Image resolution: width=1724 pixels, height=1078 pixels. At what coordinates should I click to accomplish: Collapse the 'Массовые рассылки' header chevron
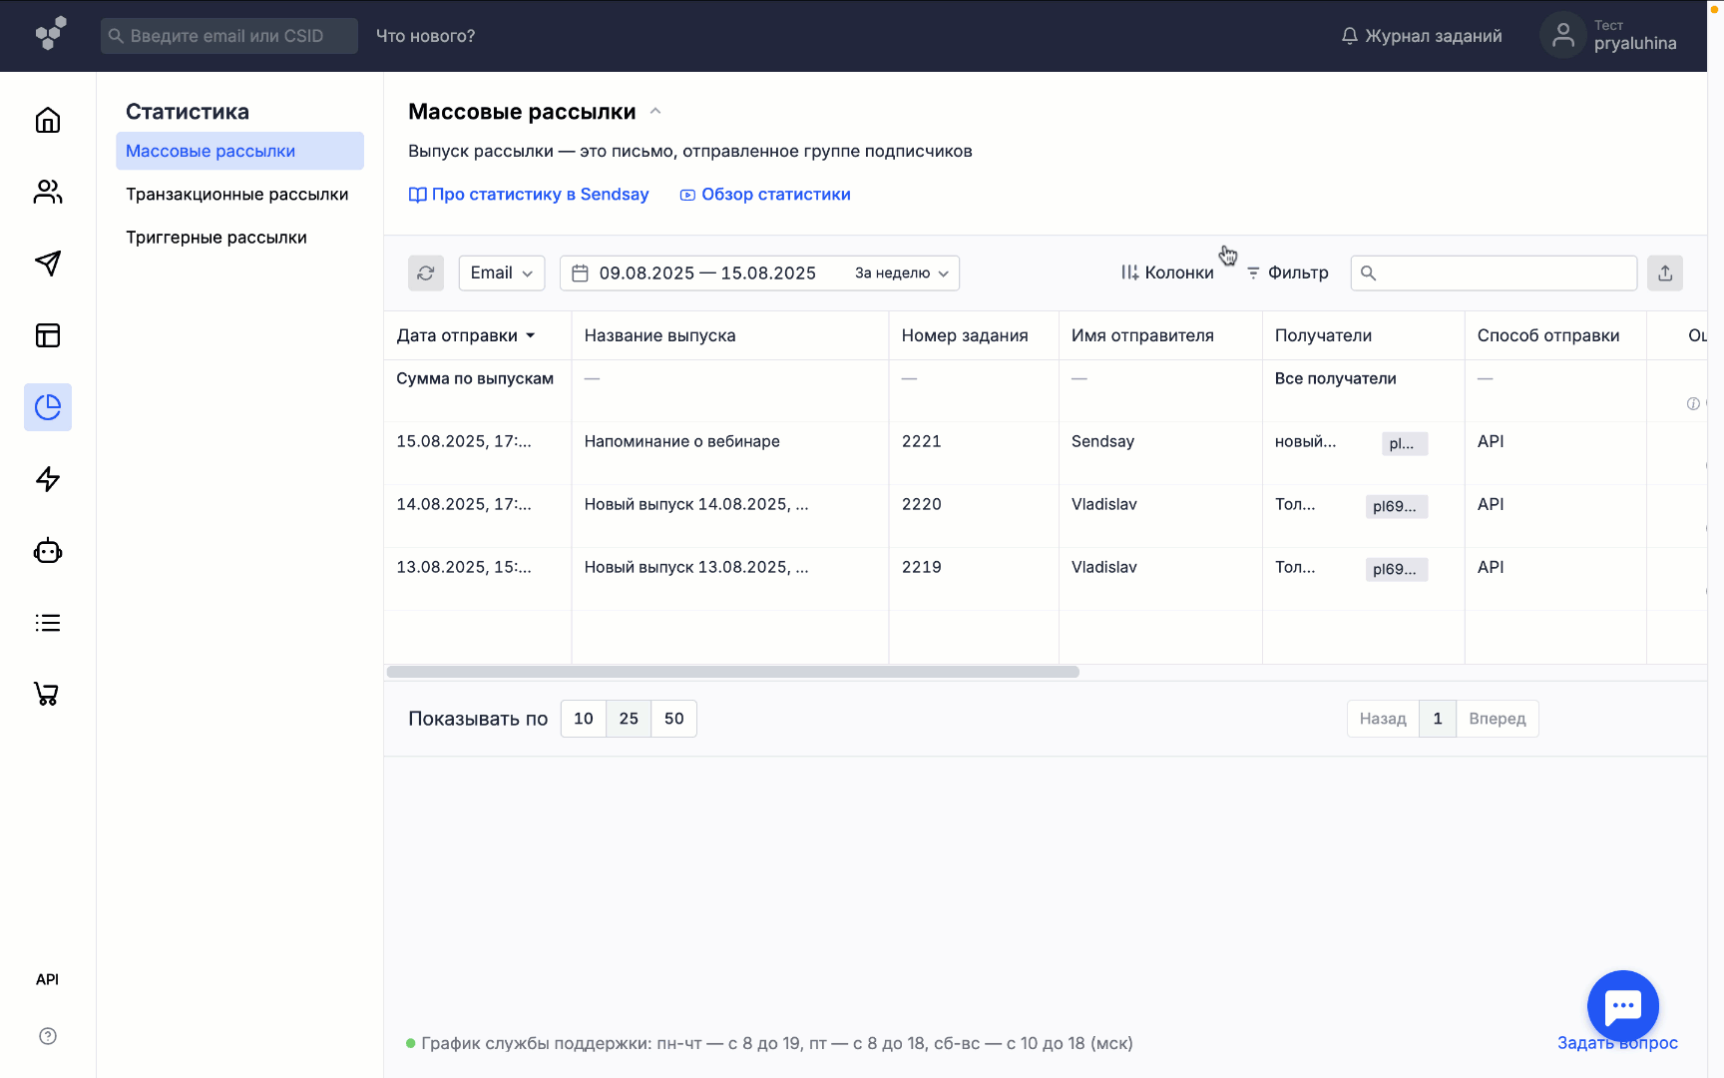(x=655, y=112)
